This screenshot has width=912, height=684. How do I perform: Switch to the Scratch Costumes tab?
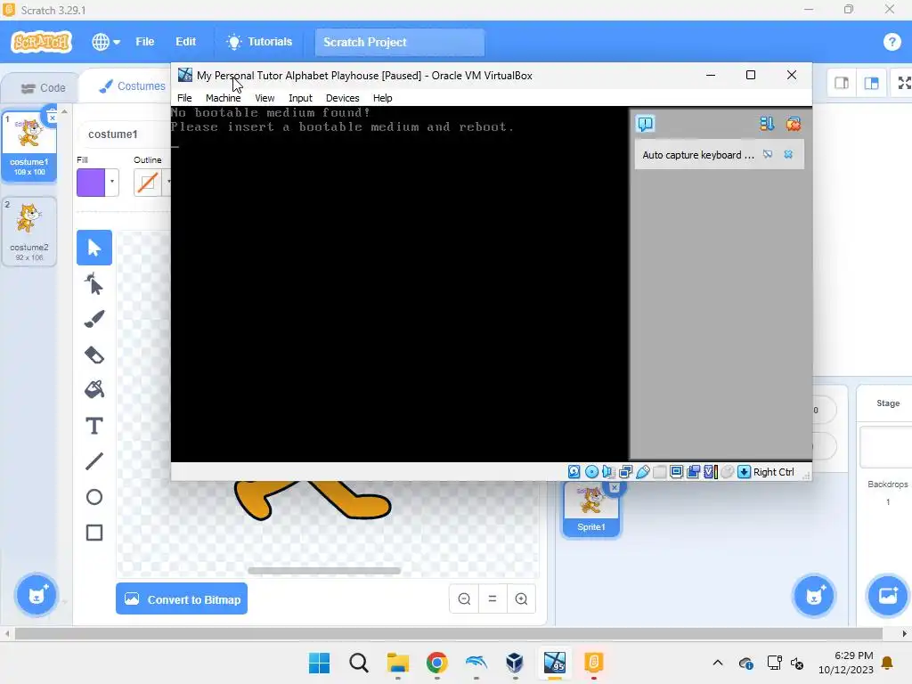point(133,86)
